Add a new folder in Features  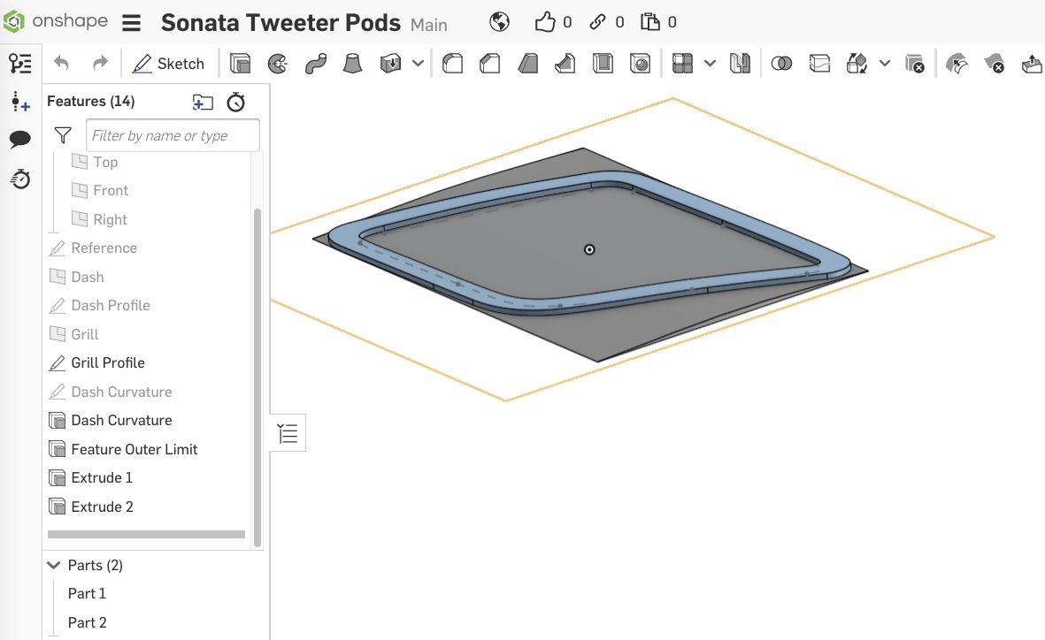(x=203, y=102)
